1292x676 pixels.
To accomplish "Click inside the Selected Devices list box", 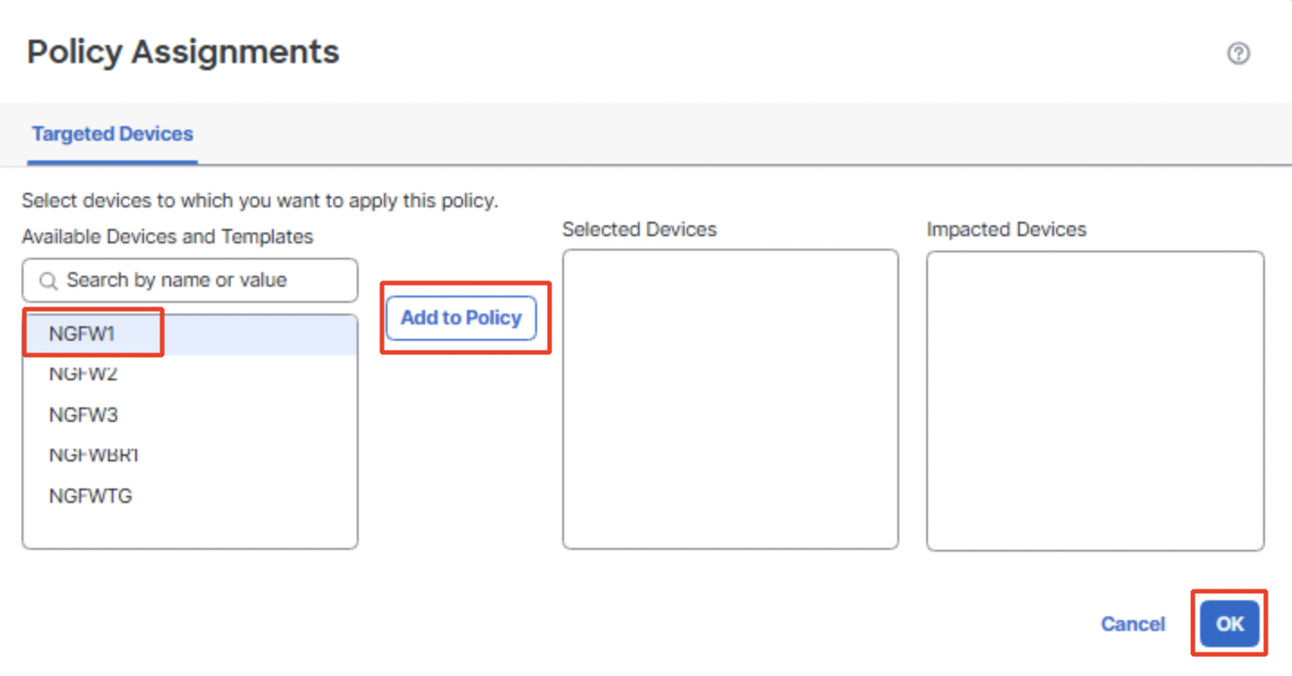I will pos(730,398).
